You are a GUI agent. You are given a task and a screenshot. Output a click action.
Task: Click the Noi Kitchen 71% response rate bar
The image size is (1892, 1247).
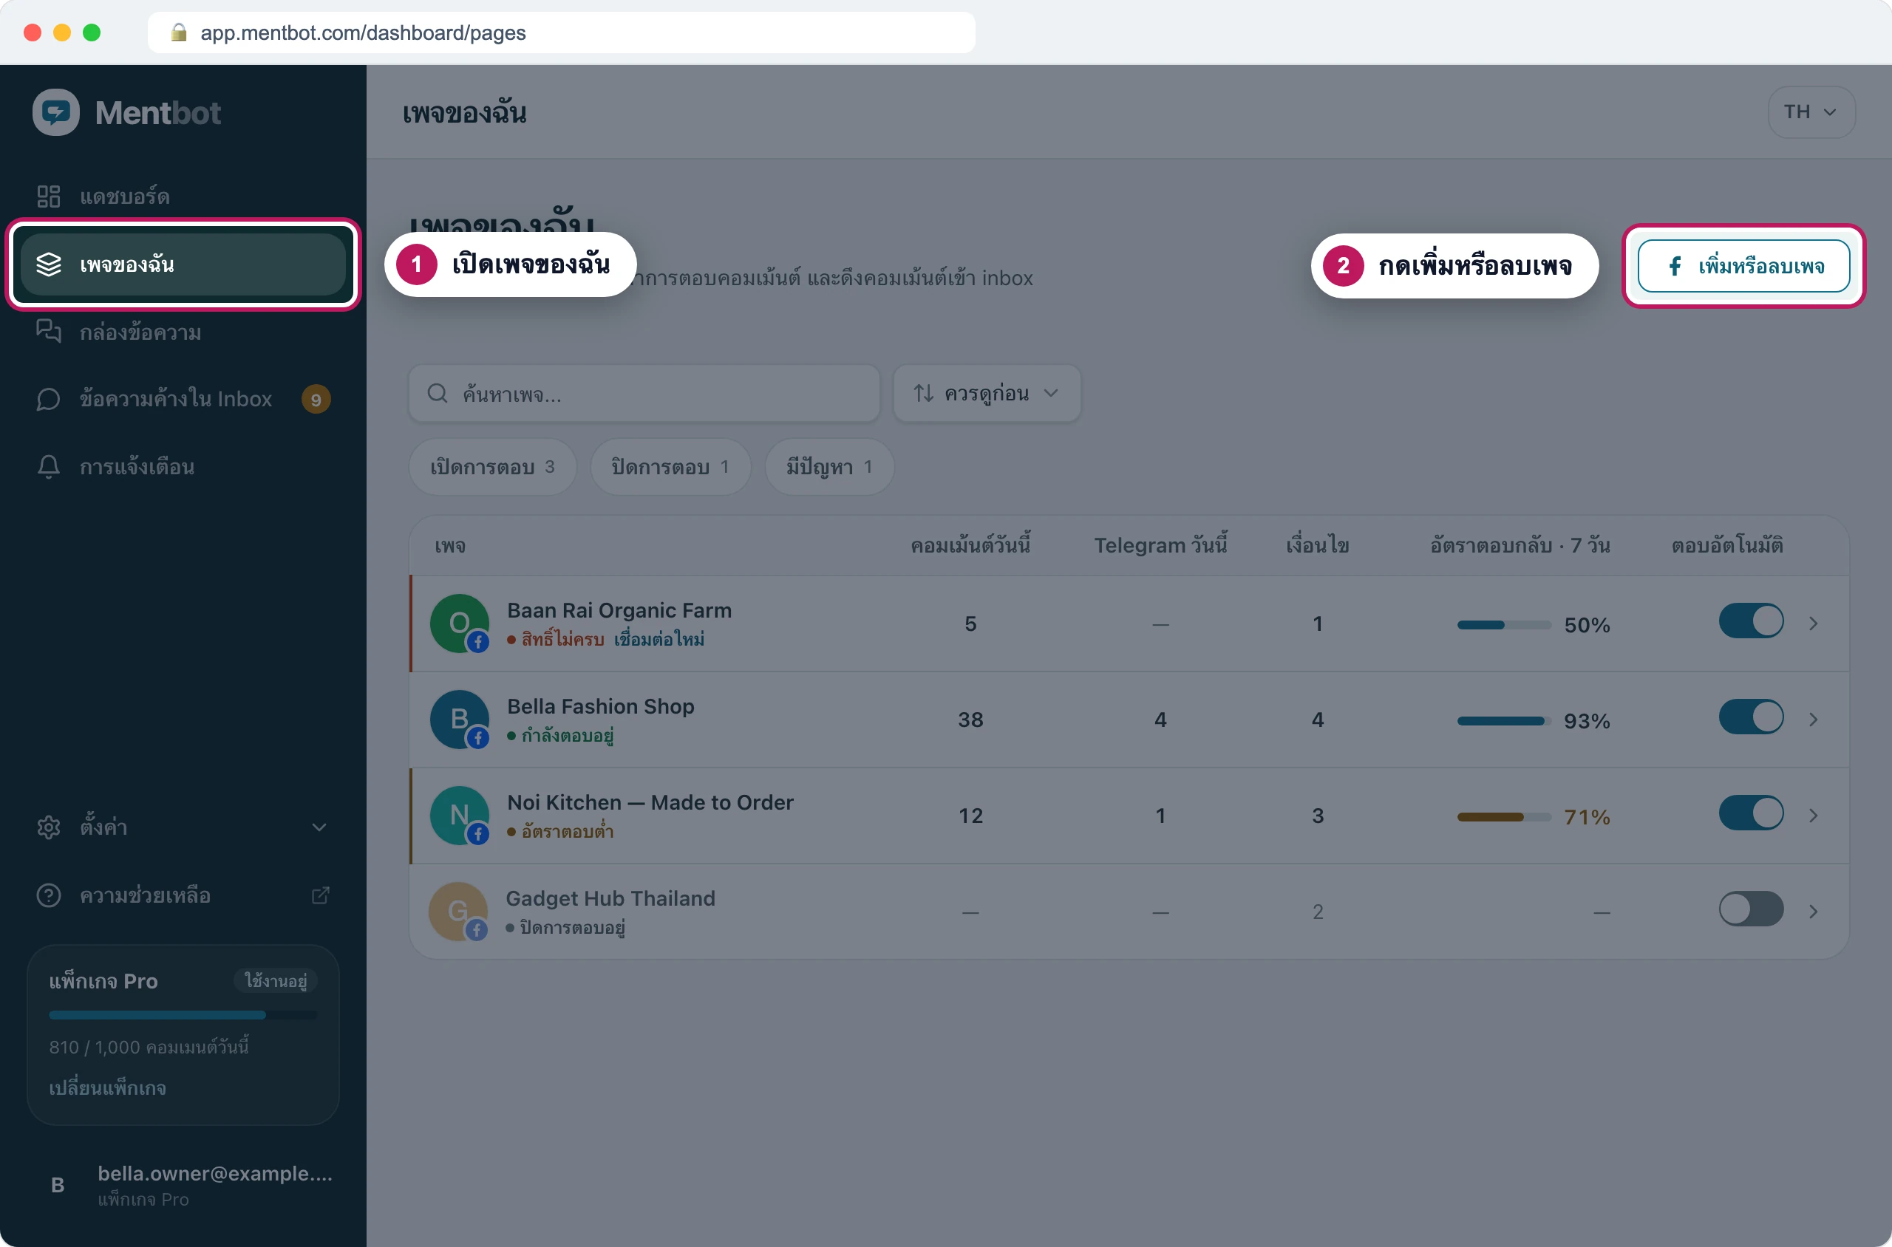tap(1504, 817)
